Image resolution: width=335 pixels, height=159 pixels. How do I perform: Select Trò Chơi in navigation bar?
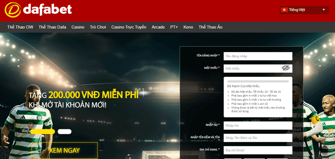click(x=98, y=27)
